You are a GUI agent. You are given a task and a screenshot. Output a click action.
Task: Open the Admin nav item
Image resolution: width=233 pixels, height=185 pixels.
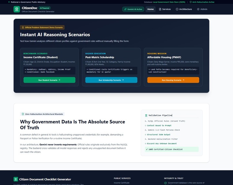tap(202, 9)
